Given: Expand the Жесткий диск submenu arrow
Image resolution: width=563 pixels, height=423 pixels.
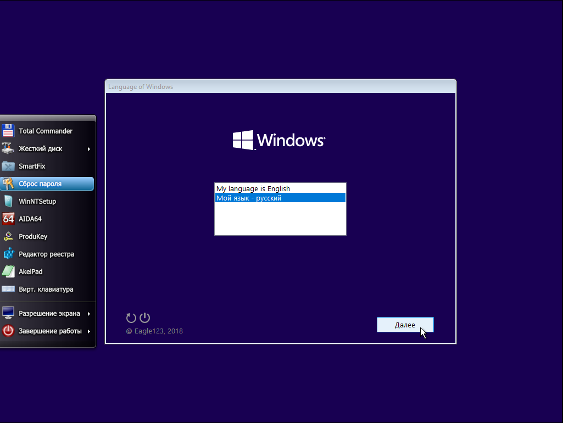Looking at the screenshot, I should point(88,149).
